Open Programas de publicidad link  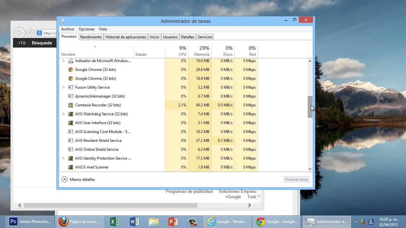click(x=189, y=191)
